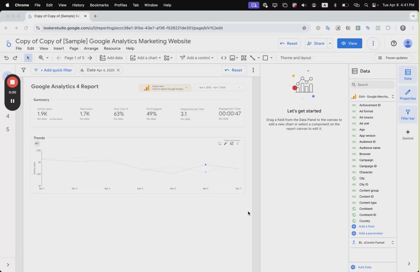This screenshot has height=272, width=419.
Task: Bookmark this page with the star icon
Action: coord(304,28)
